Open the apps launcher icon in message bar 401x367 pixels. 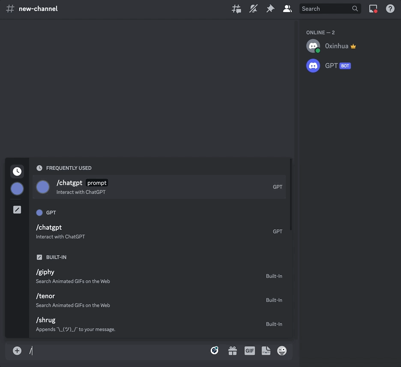(x=215, y=351)
